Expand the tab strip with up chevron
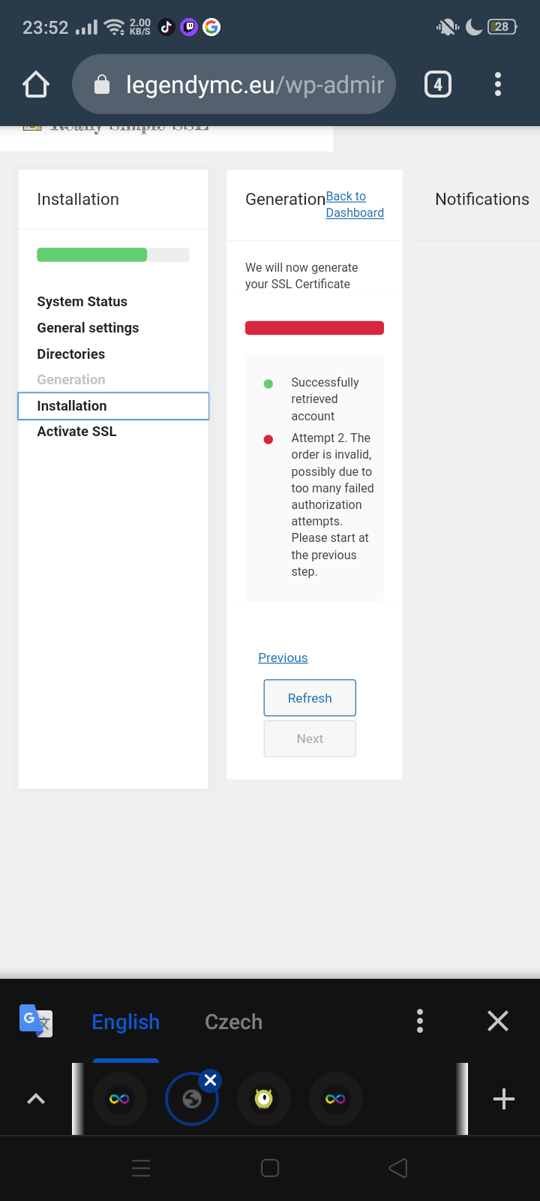This screenshot has width=540, height=1201. [x=36, y=1099]
